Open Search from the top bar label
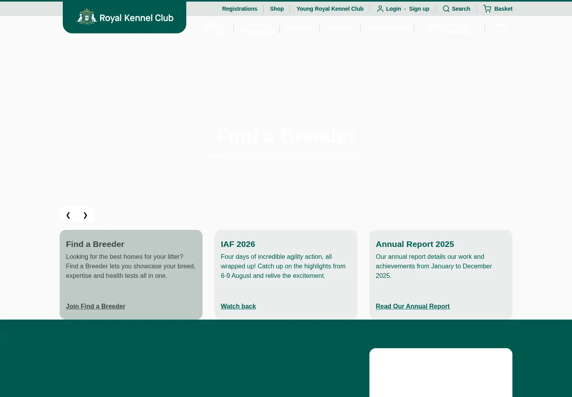Screen dimensions: 572x397 coord(461,9)
